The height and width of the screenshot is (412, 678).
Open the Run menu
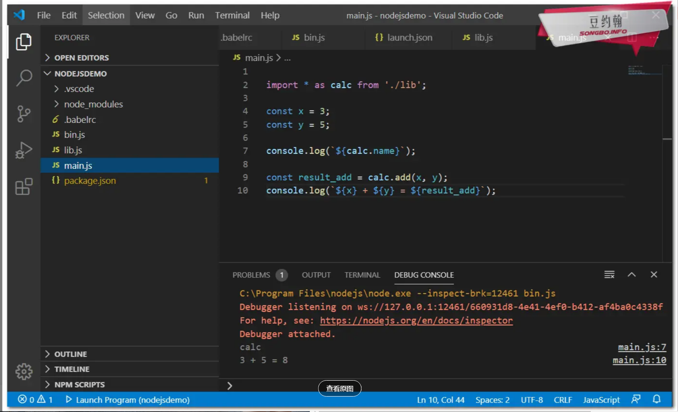(x=196, y=15)
